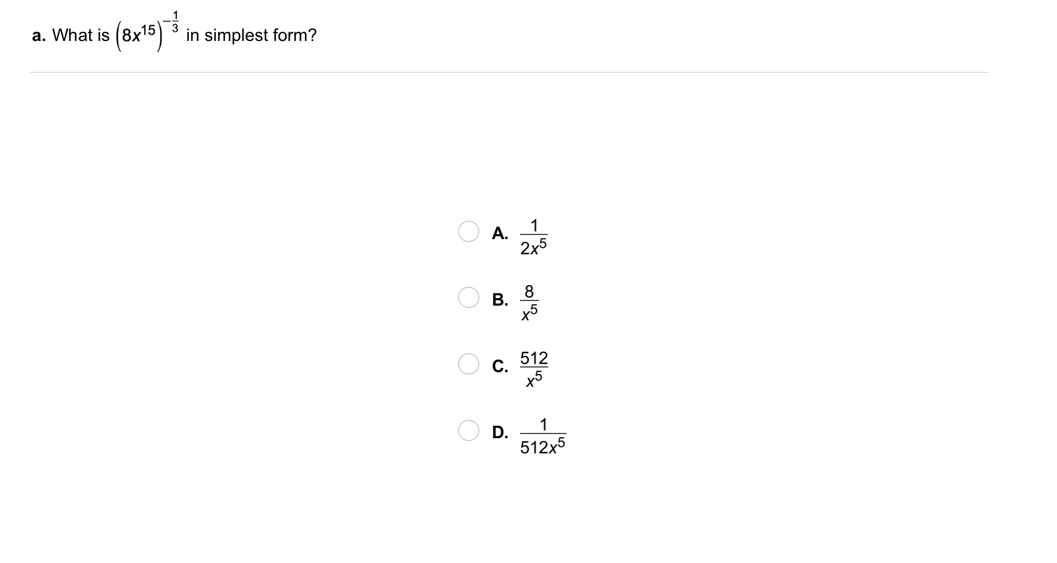Click the "What is" question text
The image size is (1057, 563).
(x=81, y=35)
